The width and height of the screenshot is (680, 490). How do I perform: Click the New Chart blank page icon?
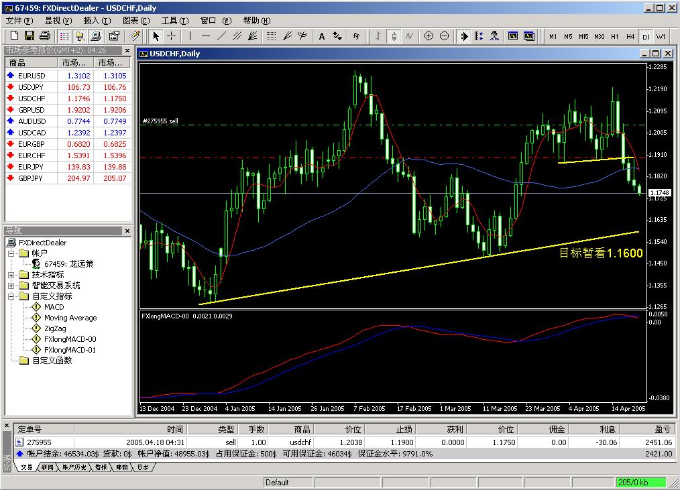(x=14, y=36)
